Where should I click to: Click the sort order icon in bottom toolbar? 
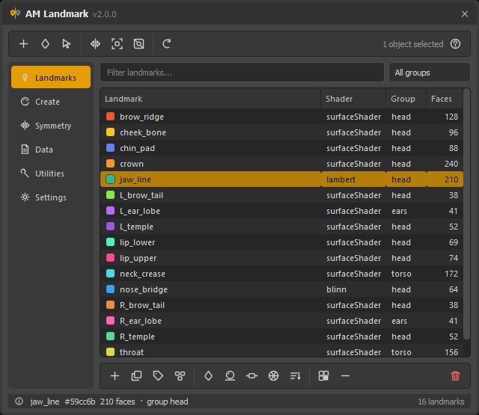point(295,375)
